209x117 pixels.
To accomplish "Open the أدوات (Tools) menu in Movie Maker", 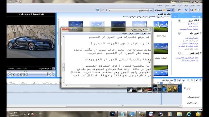I will (180, 6).
